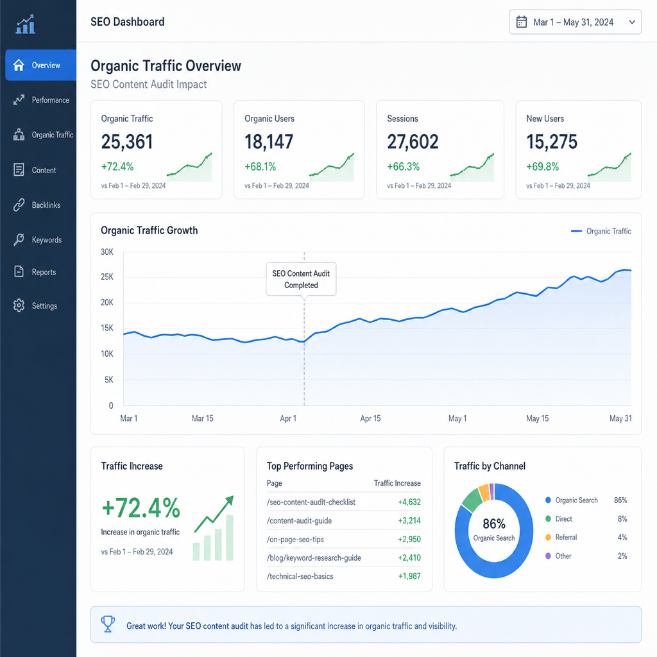
Task: Open the /blog/keyword-research-guide page link
Action: tap(314, 558)
